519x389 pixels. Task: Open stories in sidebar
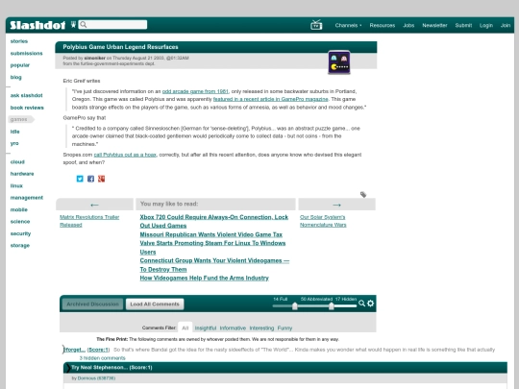pyautogui.click(x=19, y=41)
